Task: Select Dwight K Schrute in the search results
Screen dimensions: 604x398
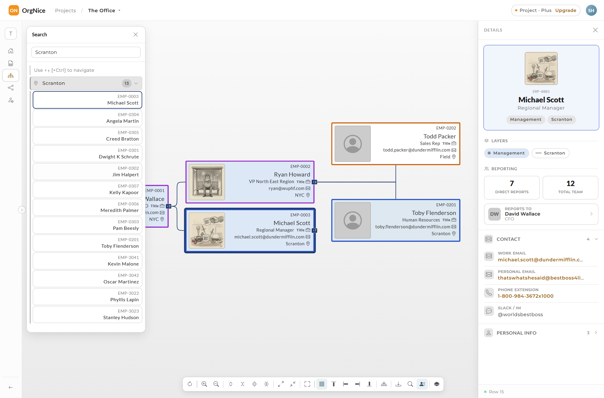Action: (x=87, y=154)
